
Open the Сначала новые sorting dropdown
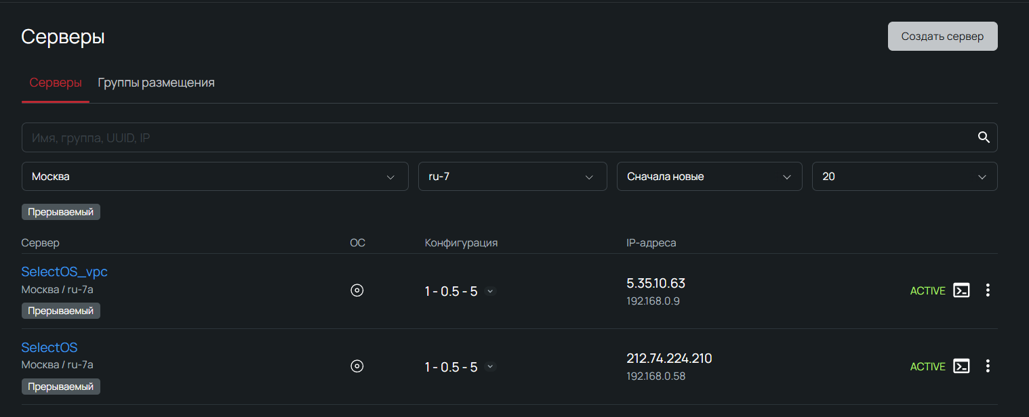click(709, 177)
